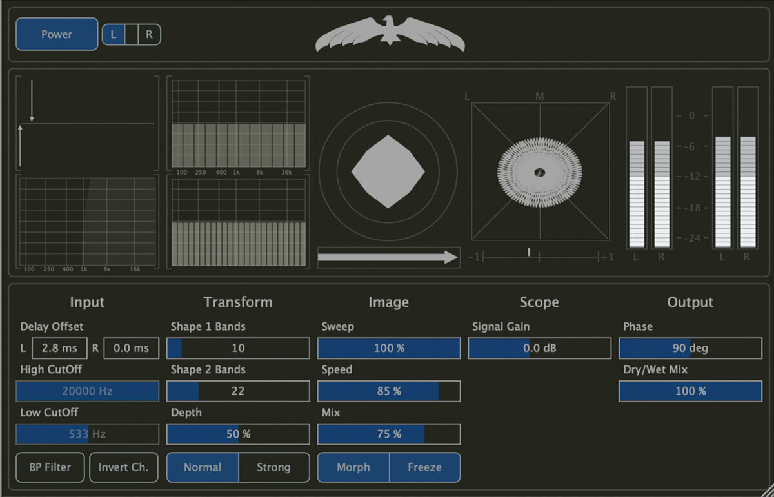Enable the R channel toggle
774x497 pixels.
coord(149,35)
